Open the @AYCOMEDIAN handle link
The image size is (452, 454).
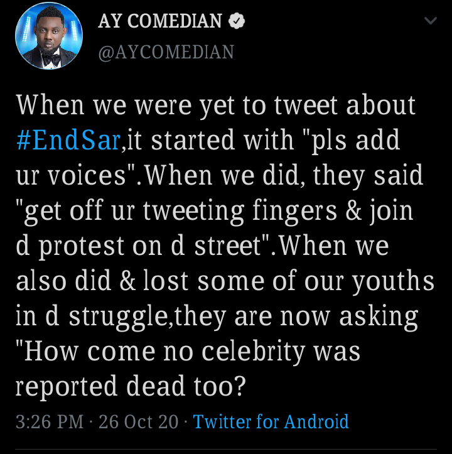pyautogui.click(x=166, y=52)
